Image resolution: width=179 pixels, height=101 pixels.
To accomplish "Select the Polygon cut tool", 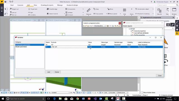I will click(x=14, y=9).
